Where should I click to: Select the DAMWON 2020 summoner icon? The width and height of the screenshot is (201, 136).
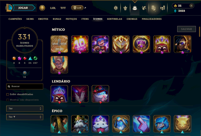click(59, 44)
